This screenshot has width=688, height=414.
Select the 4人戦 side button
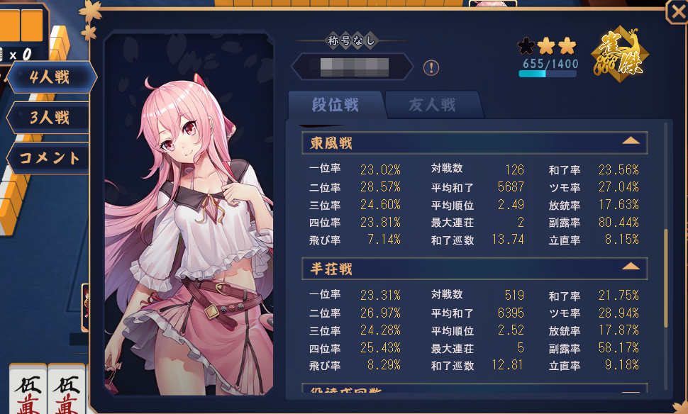50,77
